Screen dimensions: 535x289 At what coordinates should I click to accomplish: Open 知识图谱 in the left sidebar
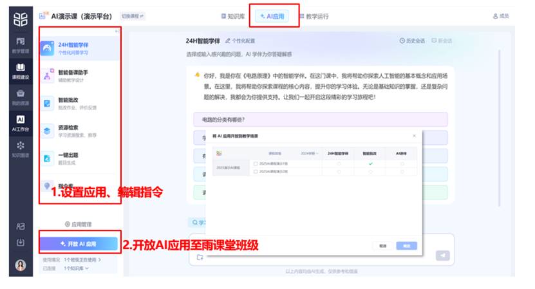point(21,149)
